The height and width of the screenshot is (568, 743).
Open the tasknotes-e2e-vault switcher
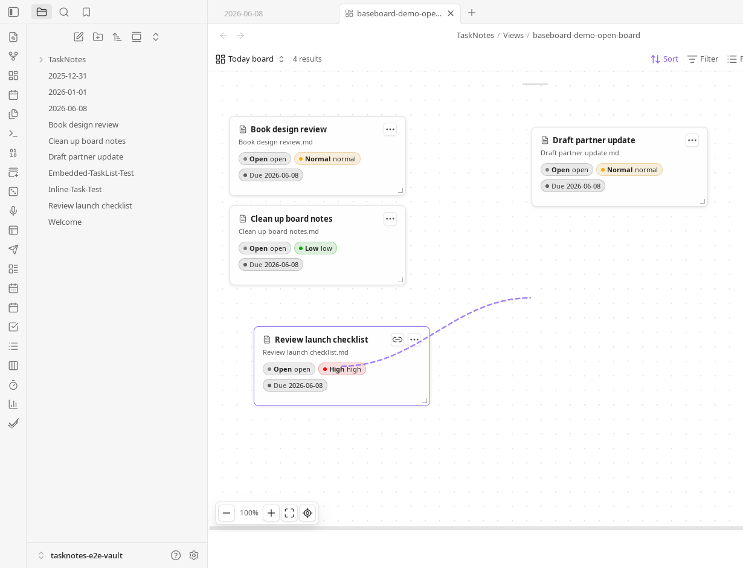pos(80,555)
